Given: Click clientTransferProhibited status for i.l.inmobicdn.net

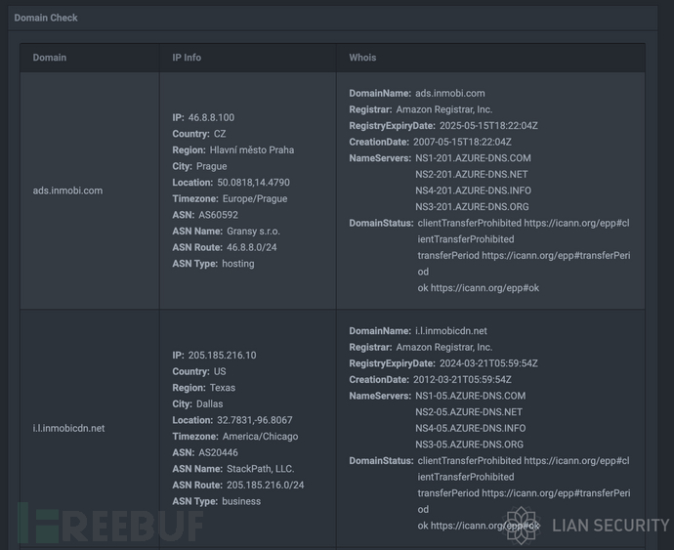Looking at the screenshot, I should pyautogui.click(x=524, y=469).
